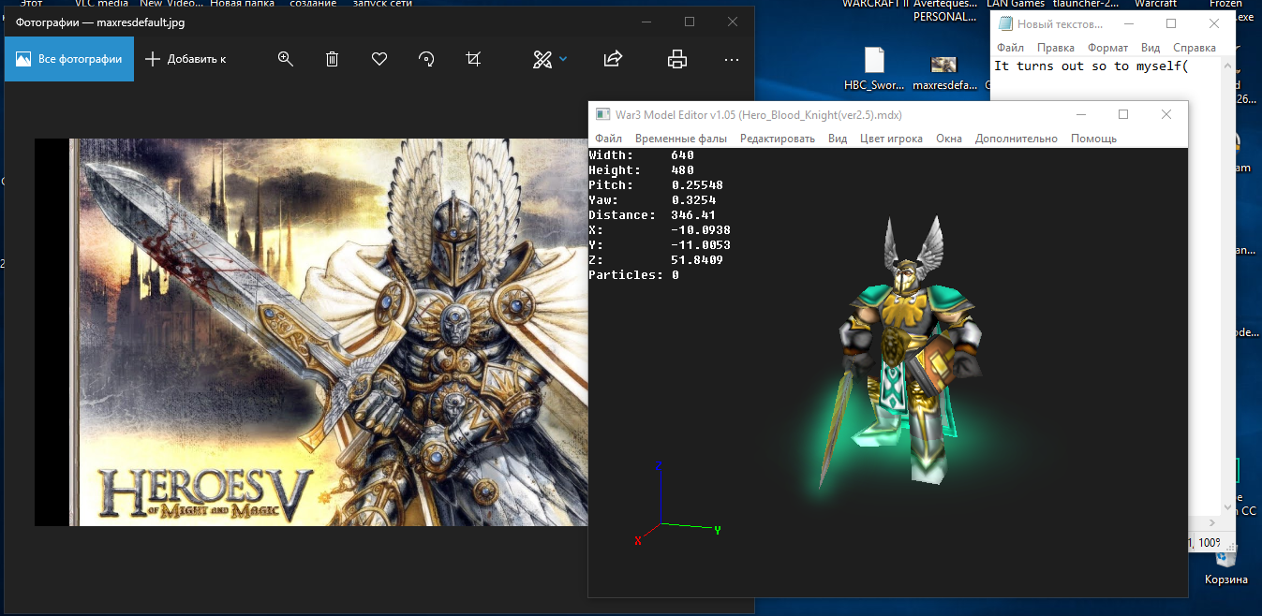Click into the Notepad text line
Image resolution: width=1262 pixels, height=616 pixels.
(1090, 66)
